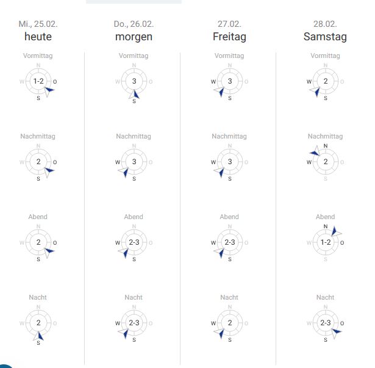Screen dimensions: 375x368
Task: Click the heute Vormittag wind compass
Action: (x=38, y=81)
